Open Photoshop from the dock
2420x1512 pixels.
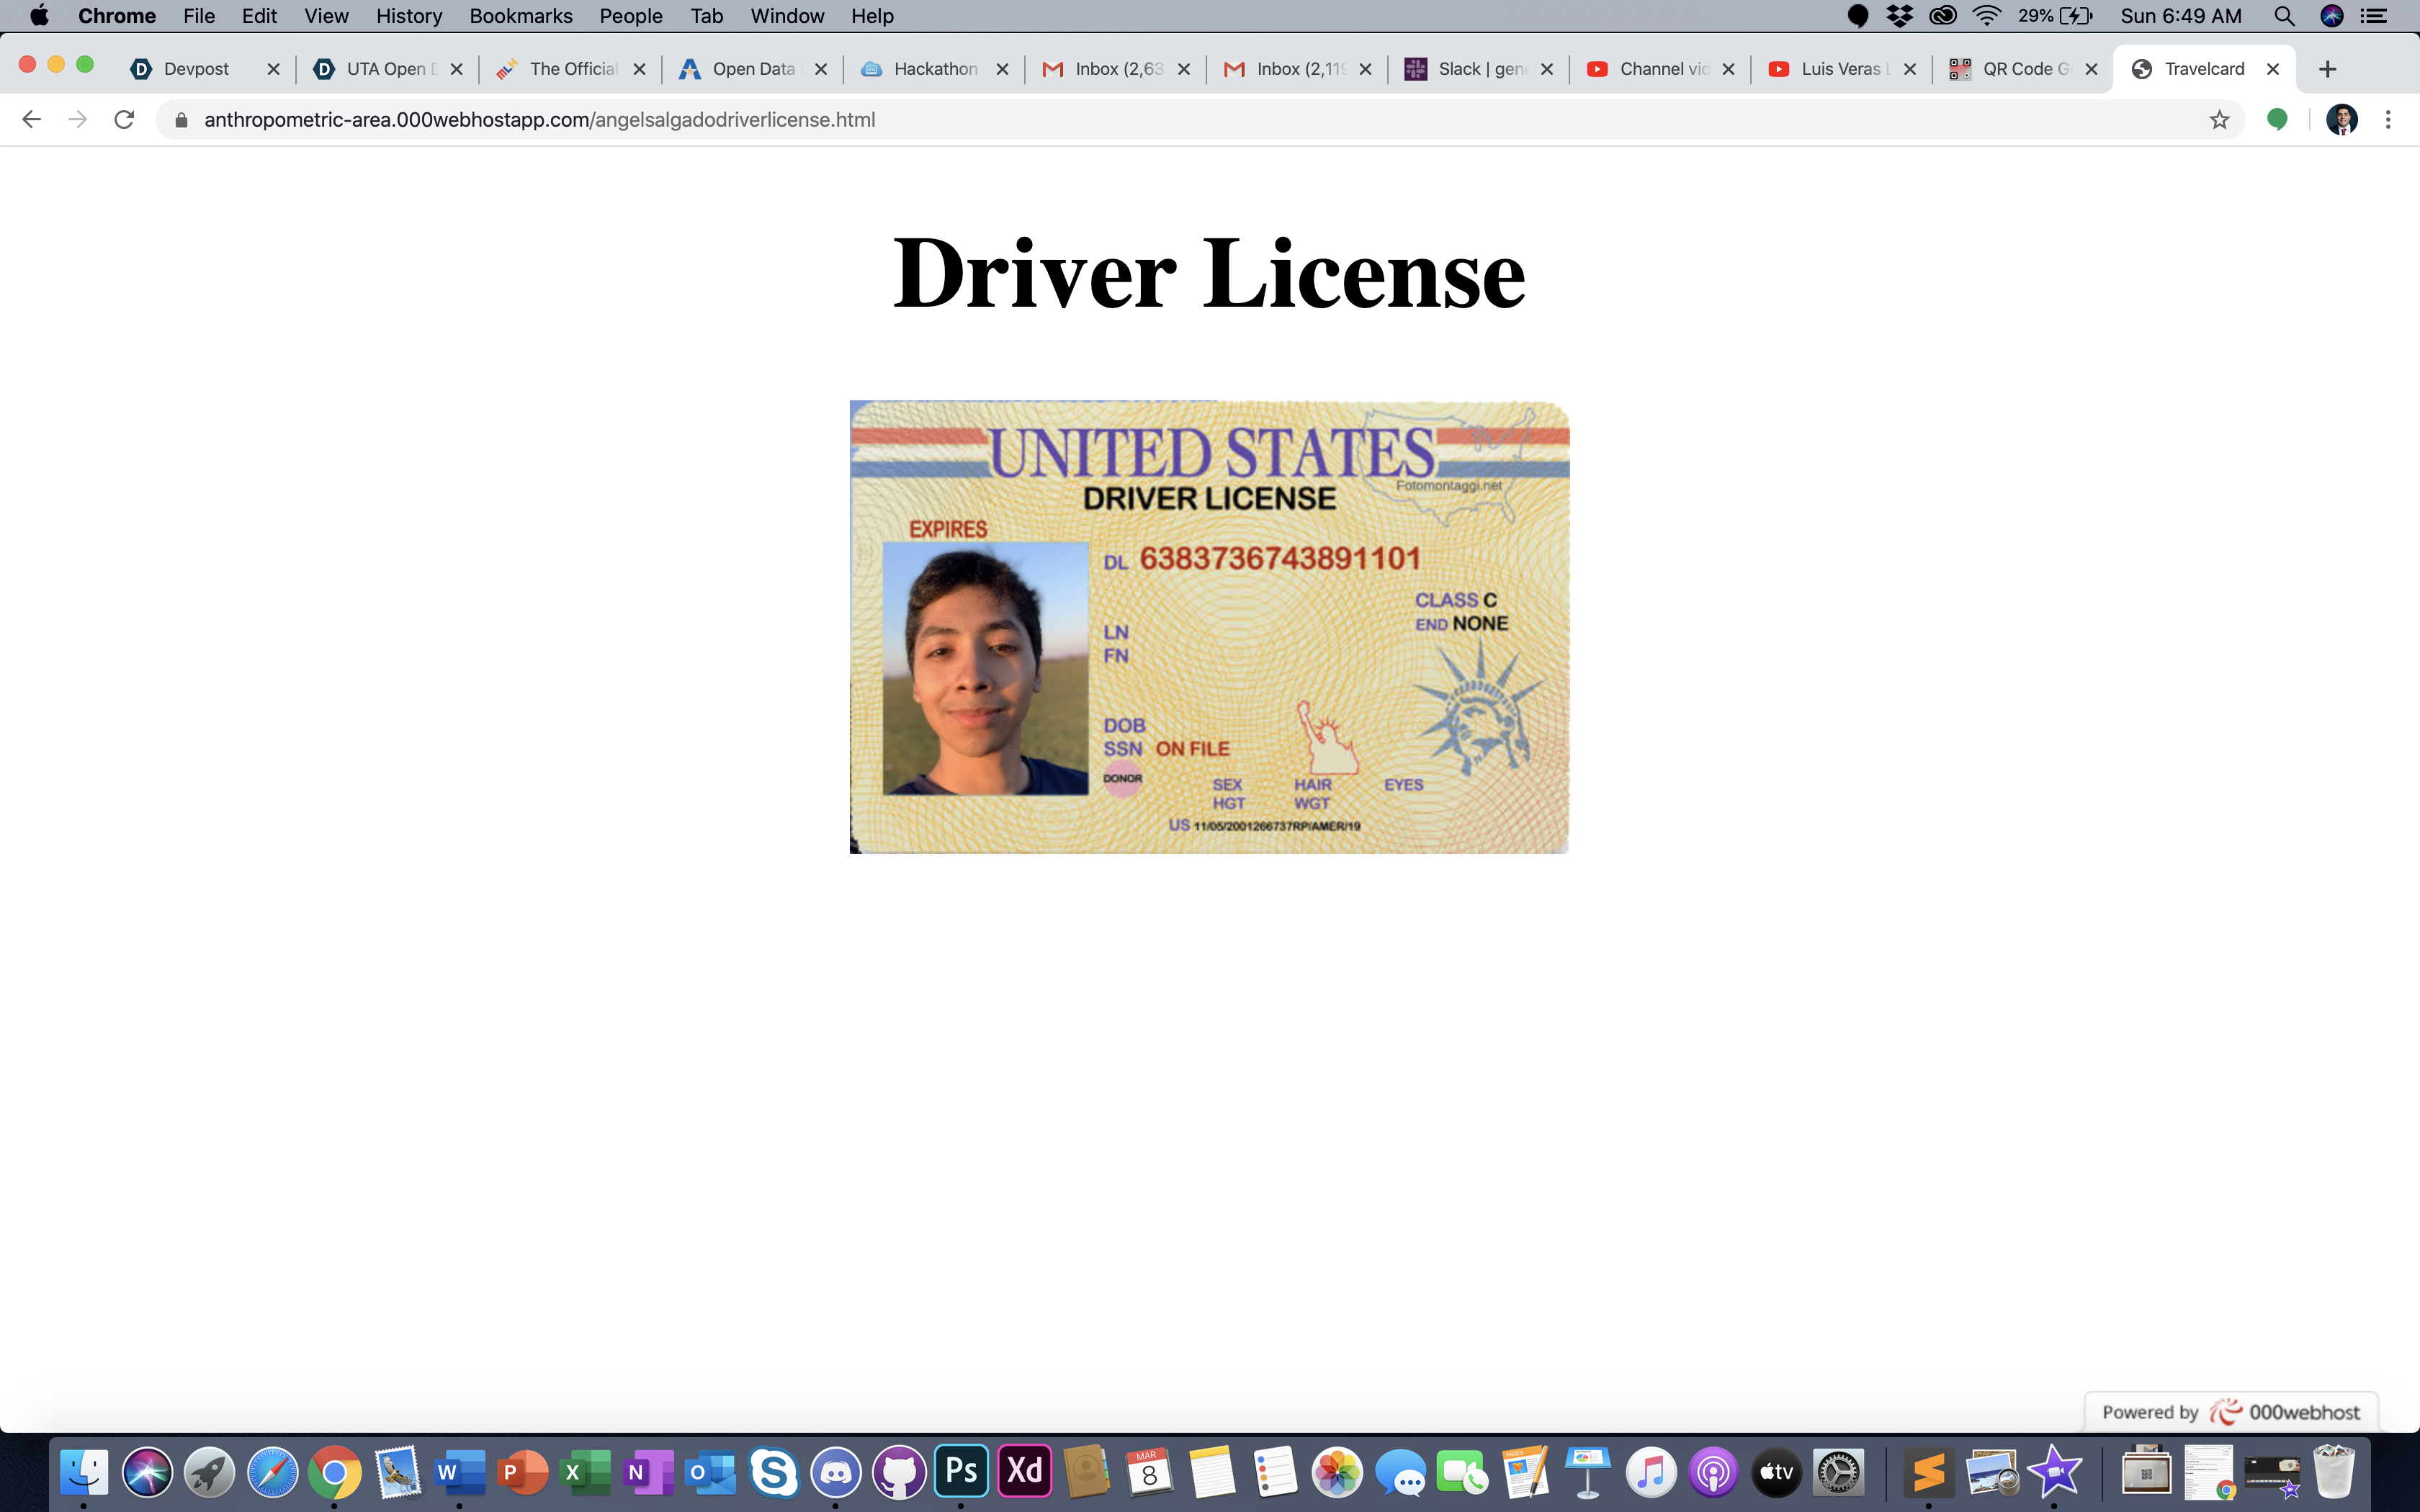(961, 1471)
